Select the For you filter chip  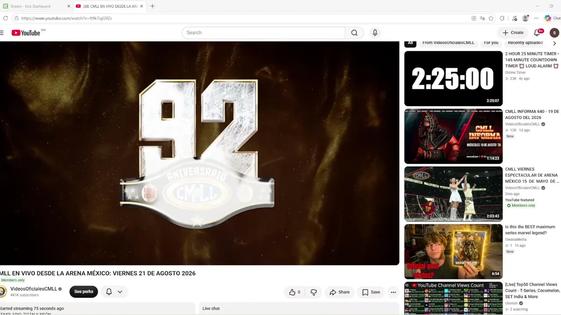tap(491, 43)
